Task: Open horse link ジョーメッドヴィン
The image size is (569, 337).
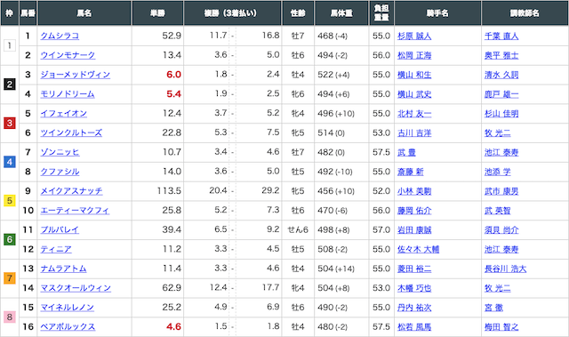Action: pos(75,75)
